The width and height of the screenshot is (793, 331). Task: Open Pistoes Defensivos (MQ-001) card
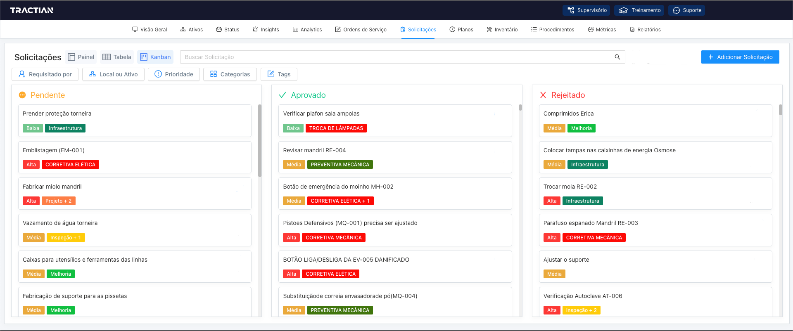click(x=395, y=230)
